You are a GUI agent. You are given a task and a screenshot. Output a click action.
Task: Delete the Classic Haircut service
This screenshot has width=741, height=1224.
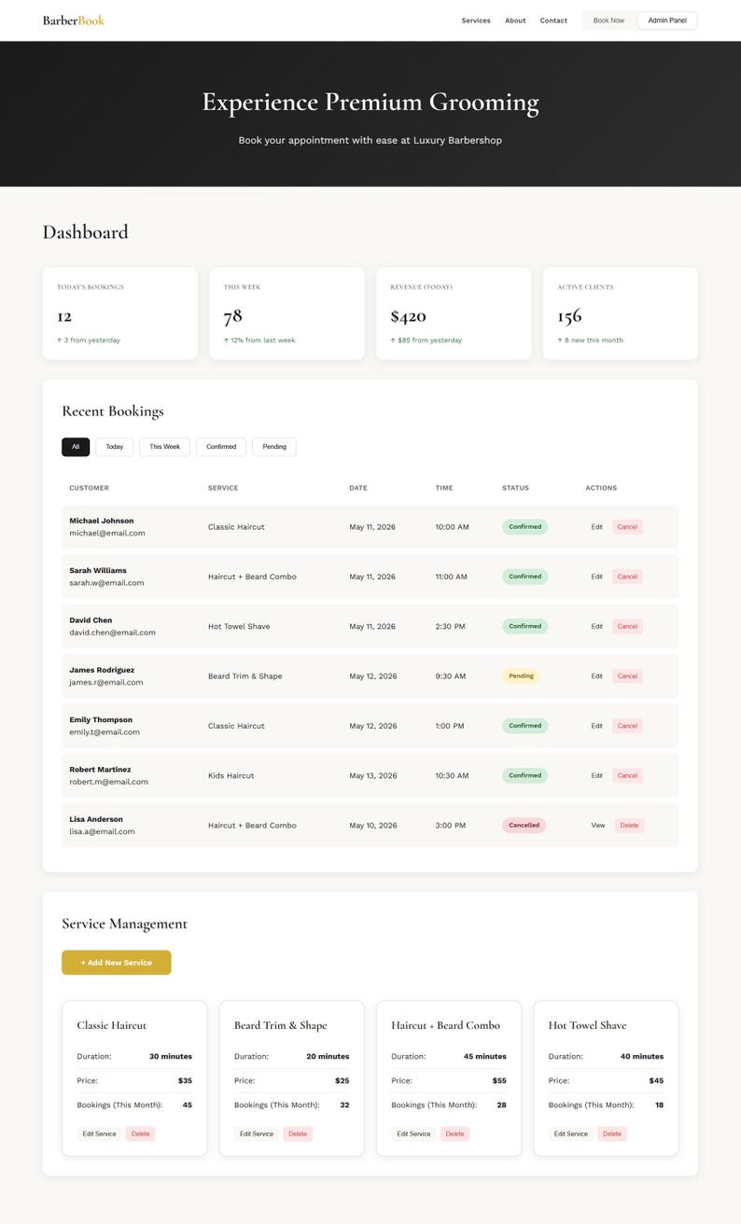coord(140,1134)
